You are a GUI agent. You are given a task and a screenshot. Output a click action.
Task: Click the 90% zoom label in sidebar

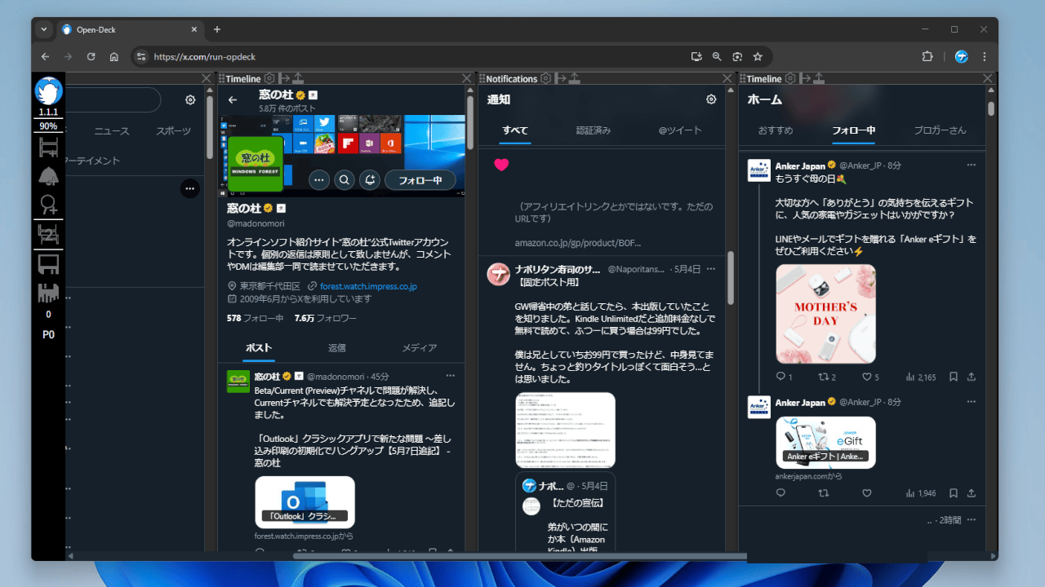48,126
